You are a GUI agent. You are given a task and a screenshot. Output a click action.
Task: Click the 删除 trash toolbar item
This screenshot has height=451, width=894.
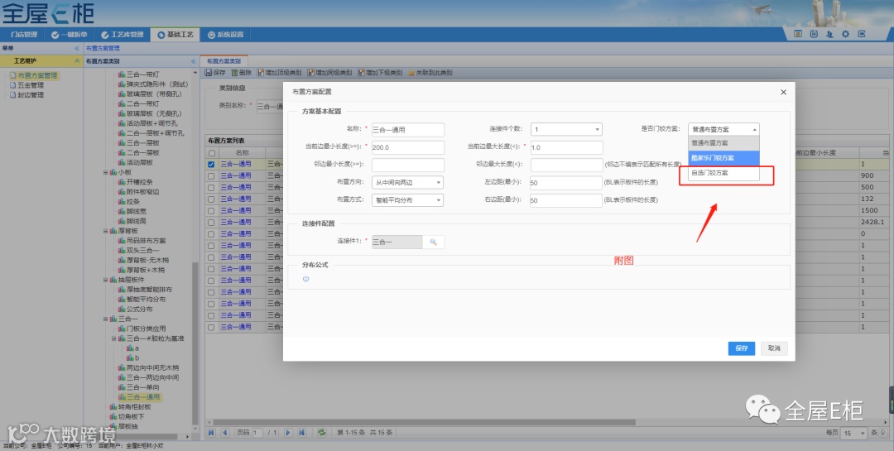point(241,73)
